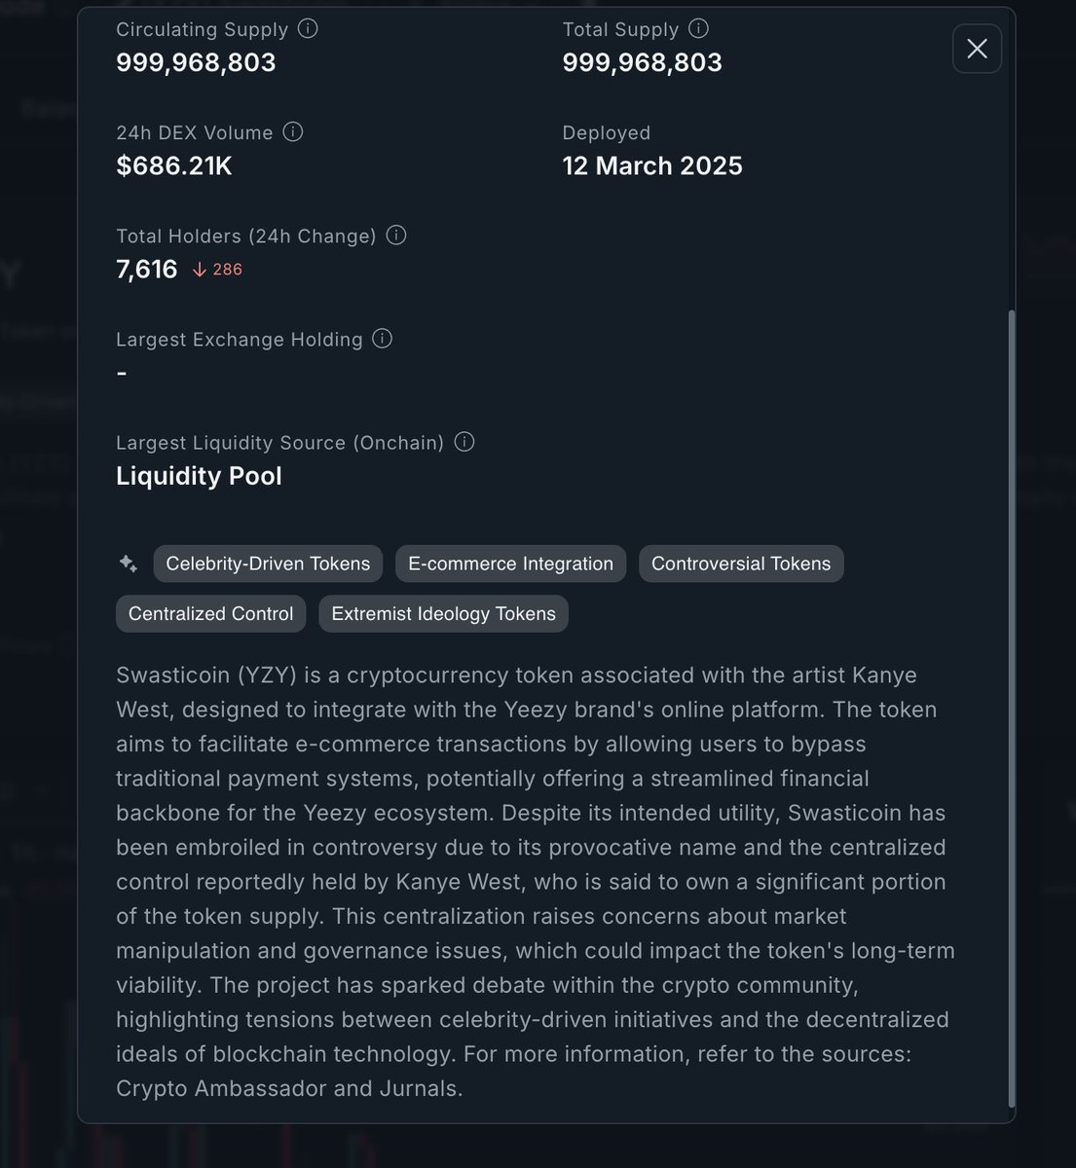The image size is (1076, 1168).
Task: Select the E-commerce Integration tag
Action: click(510, 564)
